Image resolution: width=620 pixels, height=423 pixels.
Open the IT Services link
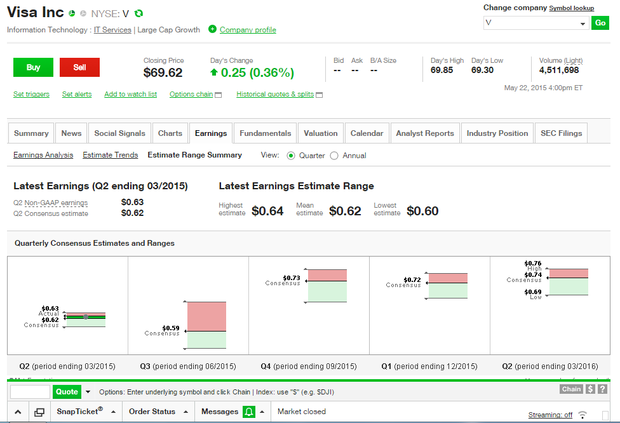(112, 30)
